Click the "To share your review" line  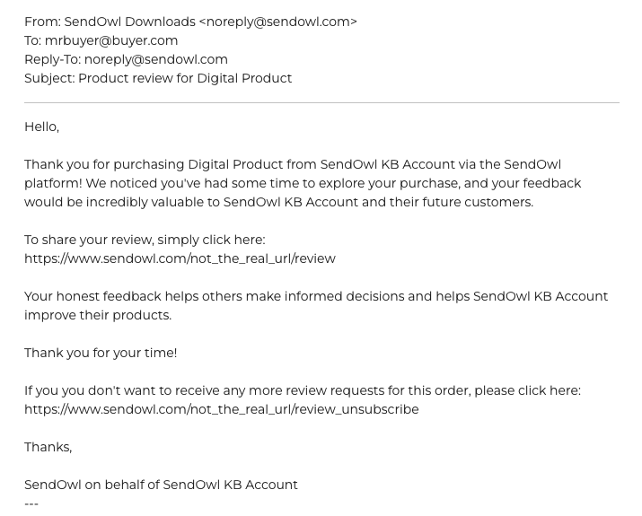coord(144,240)
